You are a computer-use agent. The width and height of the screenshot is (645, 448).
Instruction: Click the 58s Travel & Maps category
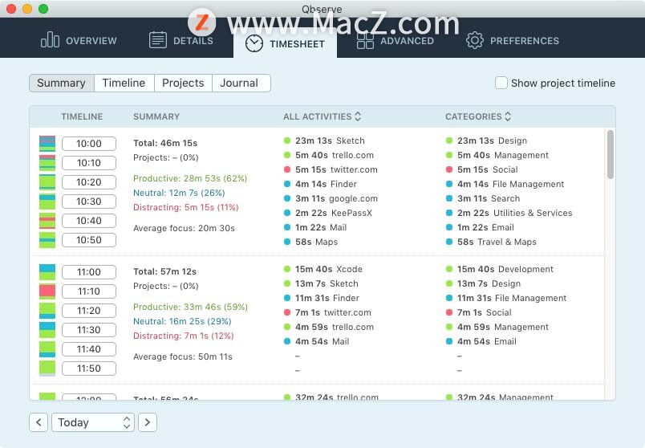[491, 242]
